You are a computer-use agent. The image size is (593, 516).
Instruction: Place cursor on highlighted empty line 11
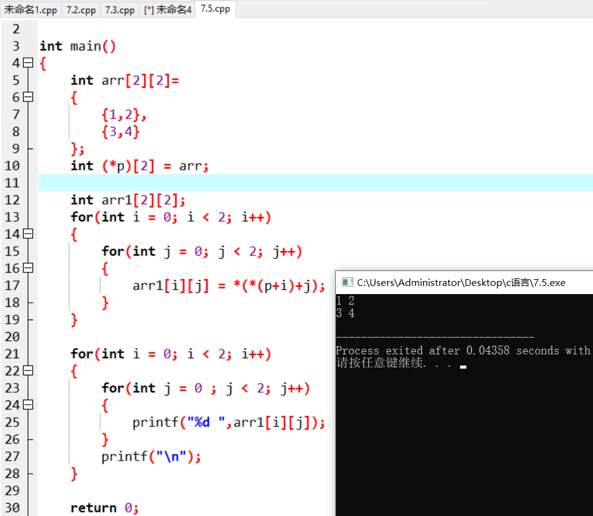tap(315, 183)
